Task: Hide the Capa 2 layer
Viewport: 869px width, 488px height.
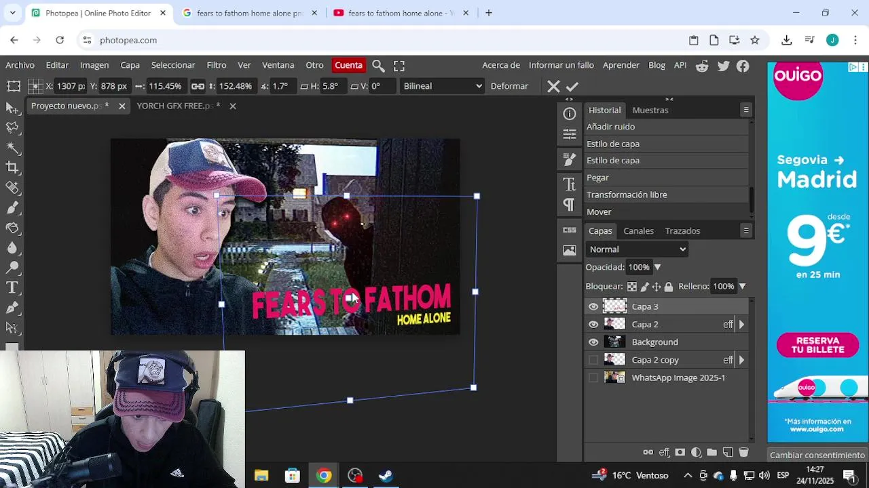Action: click(x=593, y=324)
